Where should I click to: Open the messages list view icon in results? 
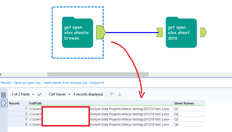[x=3, y=95]
